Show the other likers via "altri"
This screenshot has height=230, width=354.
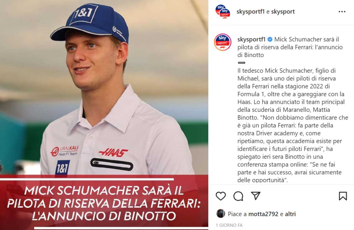(x=290, y=214)
